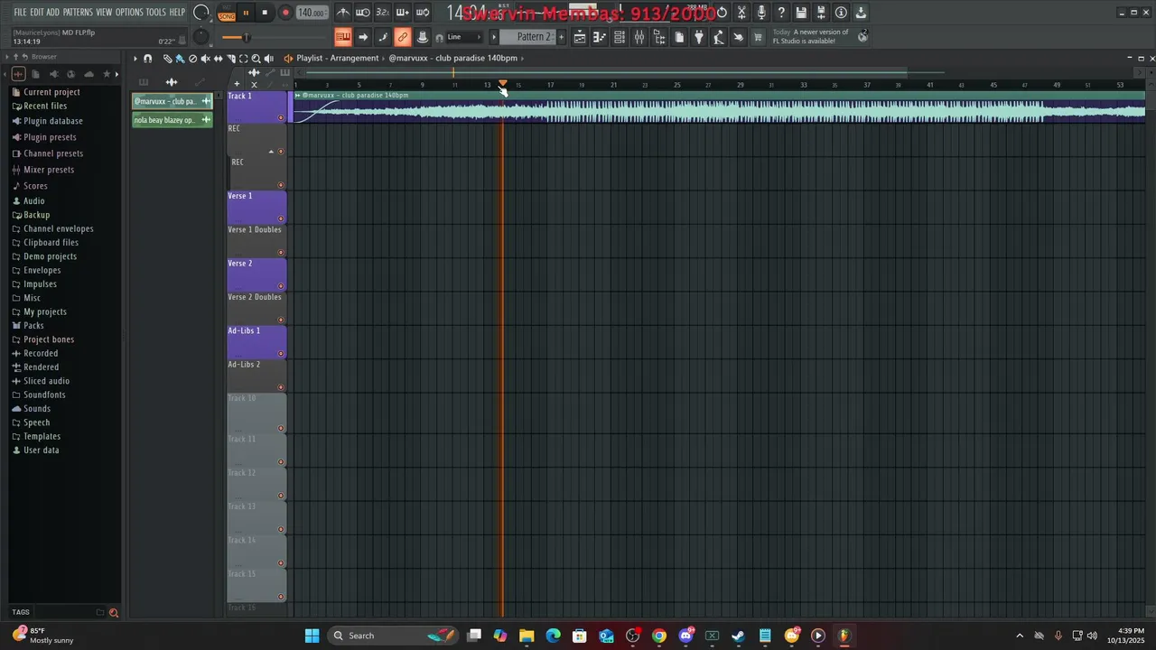Click the Render export save icon

tap(821, 13)
